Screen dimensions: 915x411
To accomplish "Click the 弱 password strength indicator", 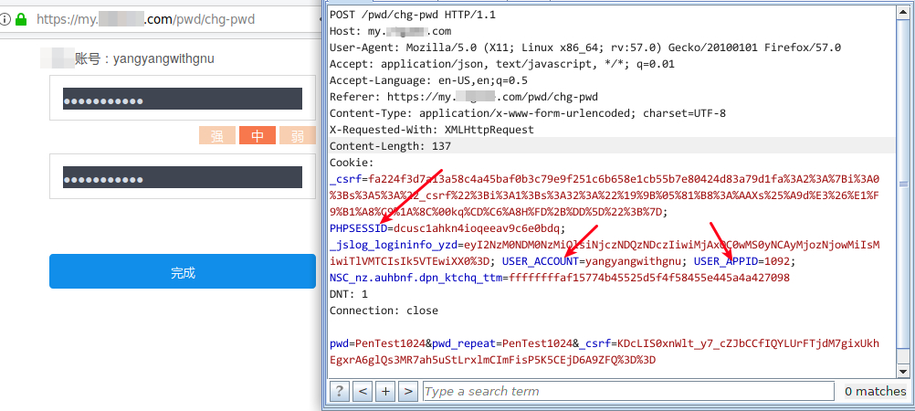I will coord(298,135).
